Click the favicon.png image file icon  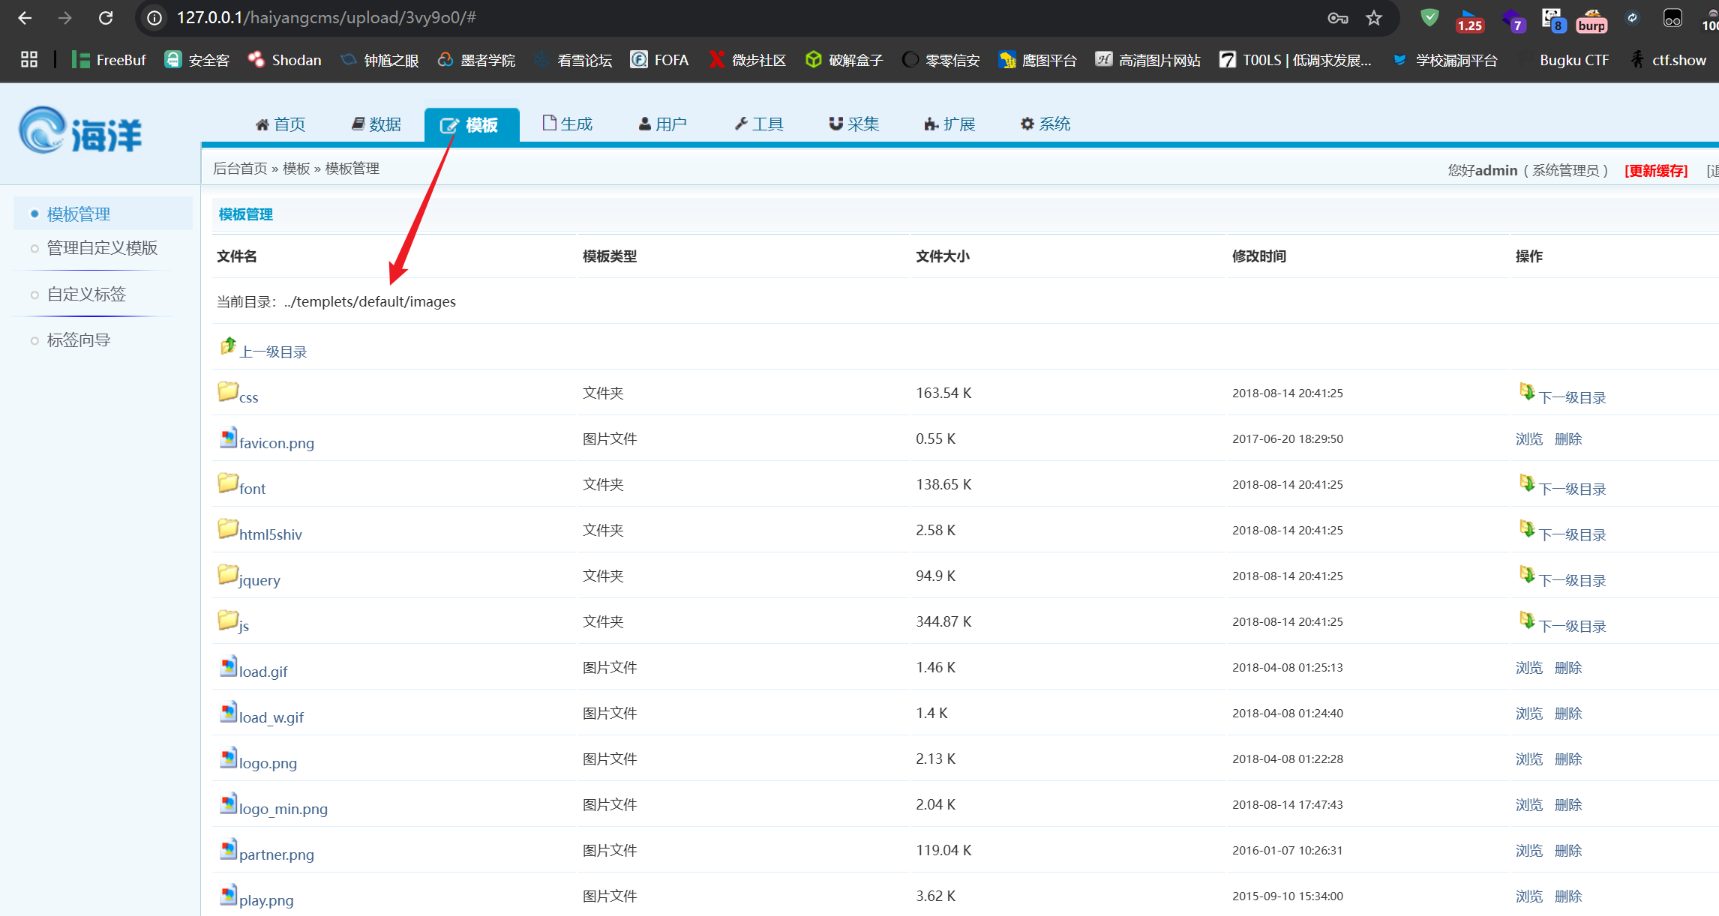pyautogui.click(x=228, y=437)
